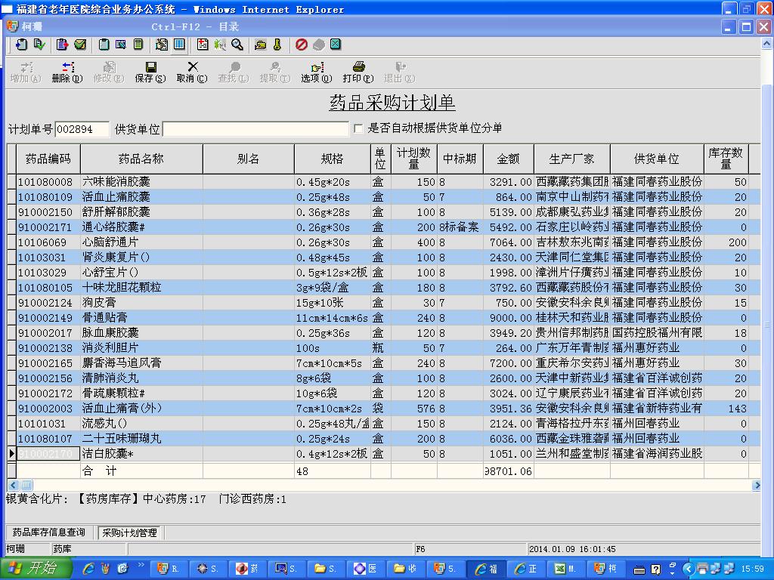Switch to the 医 taskbar item
The height and width of the screenshot is (580, 774).
click(x=367, y=569)
